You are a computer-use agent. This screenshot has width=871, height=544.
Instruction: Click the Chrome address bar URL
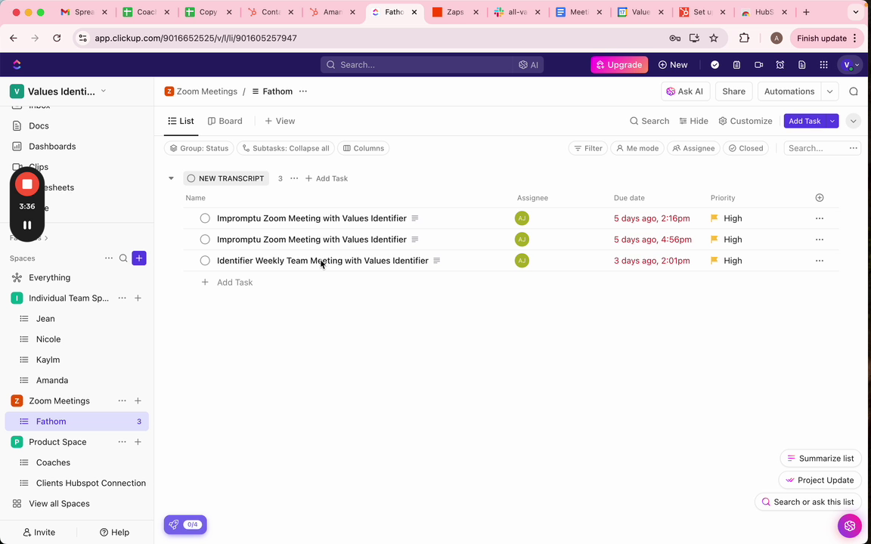196,39
